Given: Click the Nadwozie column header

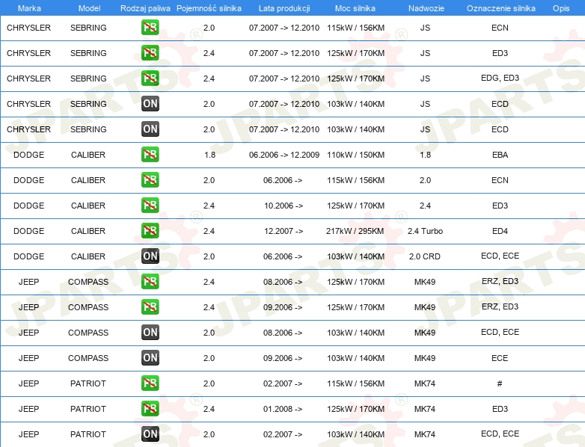Looking at the screenshot, I should click(425, 7).
